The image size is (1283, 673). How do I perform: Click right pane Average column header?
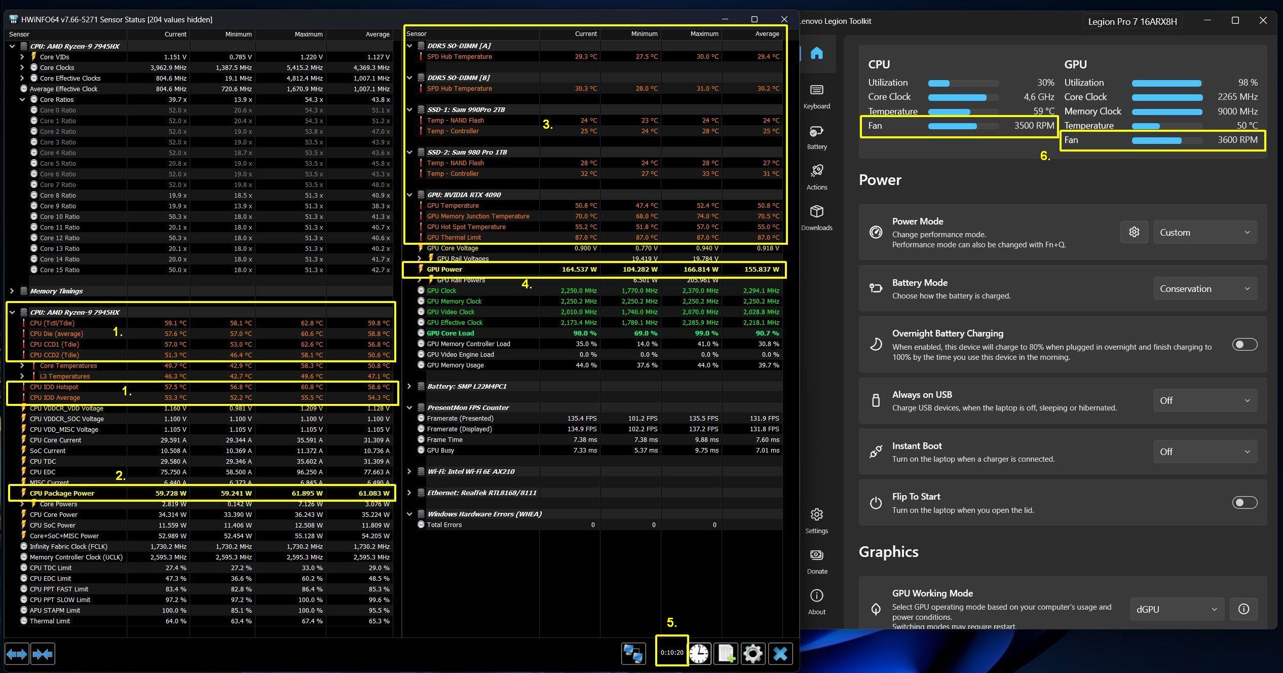tap(752, 33)
